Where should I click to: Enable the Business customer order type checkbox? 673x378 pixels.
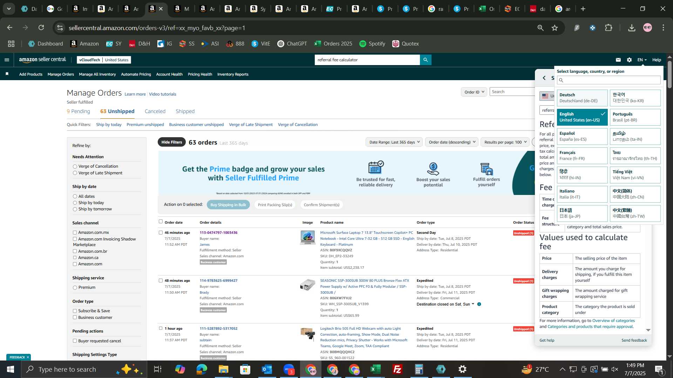click(x=75, y=317)
